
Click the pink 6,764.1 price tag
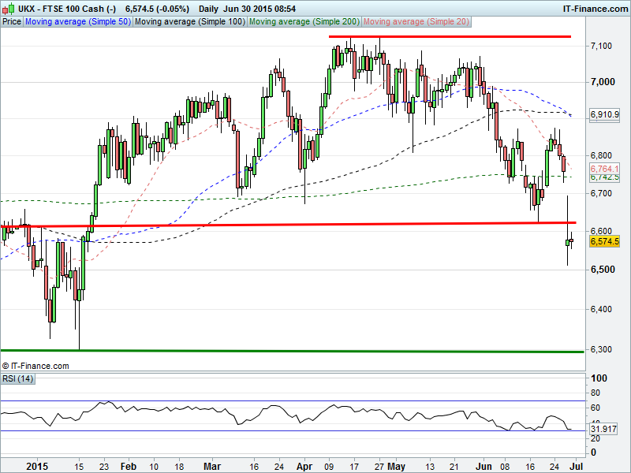pos(604,169)
